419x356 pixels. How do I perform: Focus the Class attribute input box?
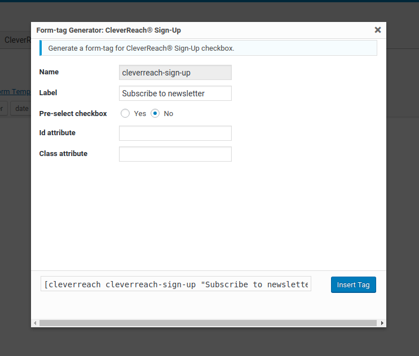[175, 154]
